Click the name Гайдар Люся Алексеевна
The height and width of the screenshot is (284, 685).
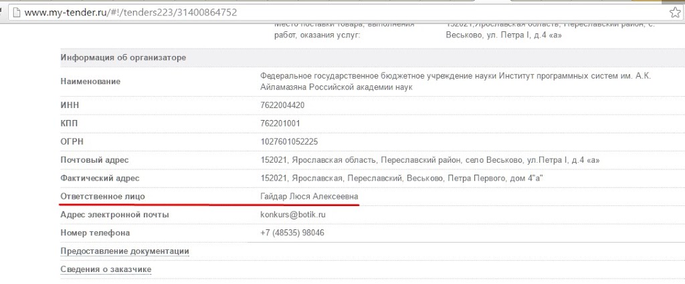[309, 197]
